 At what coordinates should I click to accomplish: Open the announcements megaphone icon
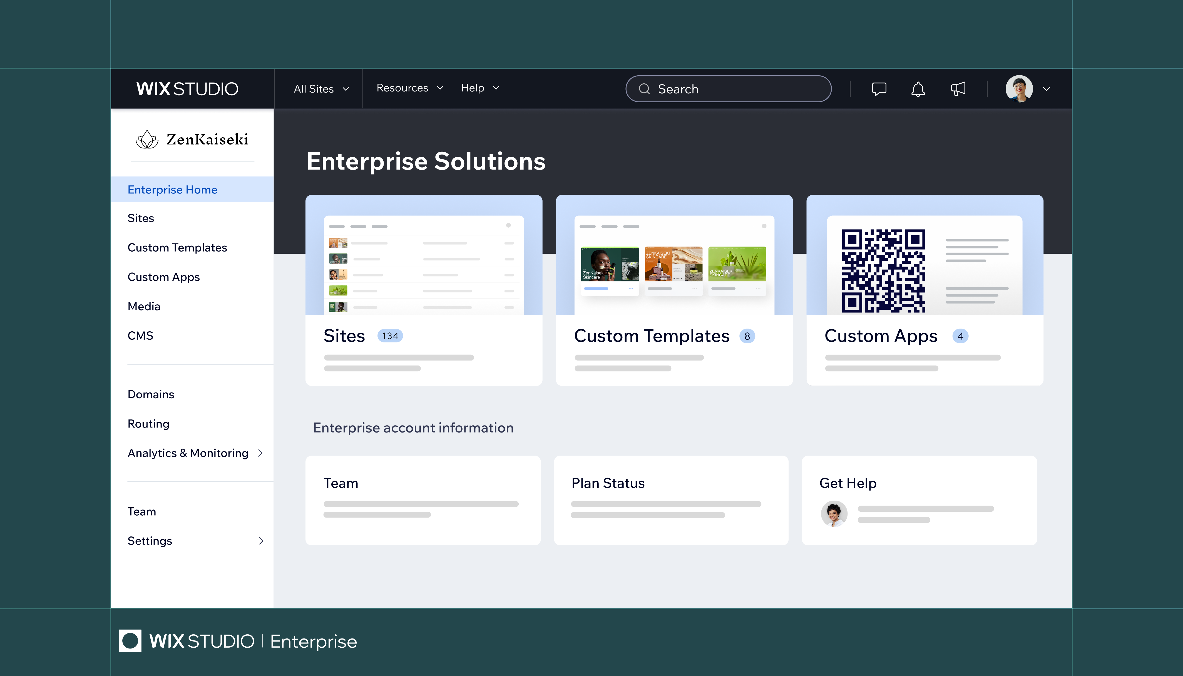(x=958, y=89)
